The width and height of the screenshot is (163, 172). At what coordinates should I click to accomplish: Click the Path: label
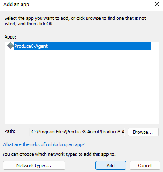(x=10, y=131)
